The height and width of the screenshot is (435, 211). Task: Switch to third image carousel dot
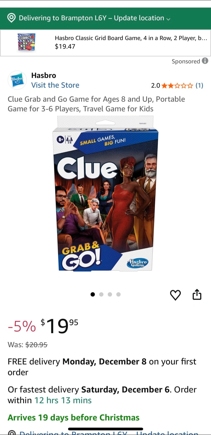(110, 294)
